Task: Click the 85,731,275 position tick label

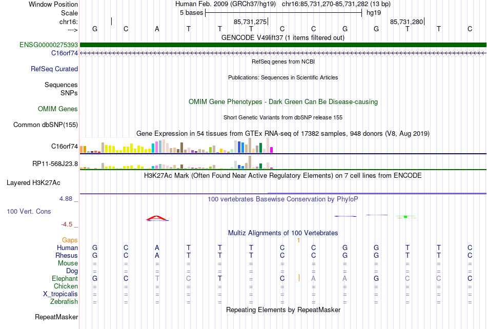Action: pos(250,22)
